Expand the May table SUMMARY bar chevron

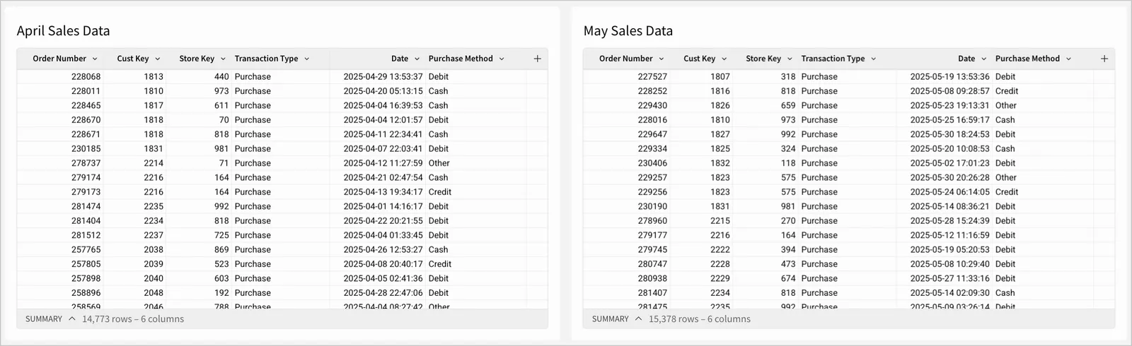[x=639, y=319]
